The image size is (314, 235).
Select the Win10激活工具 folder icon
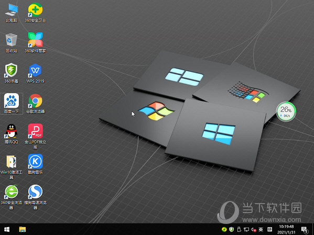point(12,167)
